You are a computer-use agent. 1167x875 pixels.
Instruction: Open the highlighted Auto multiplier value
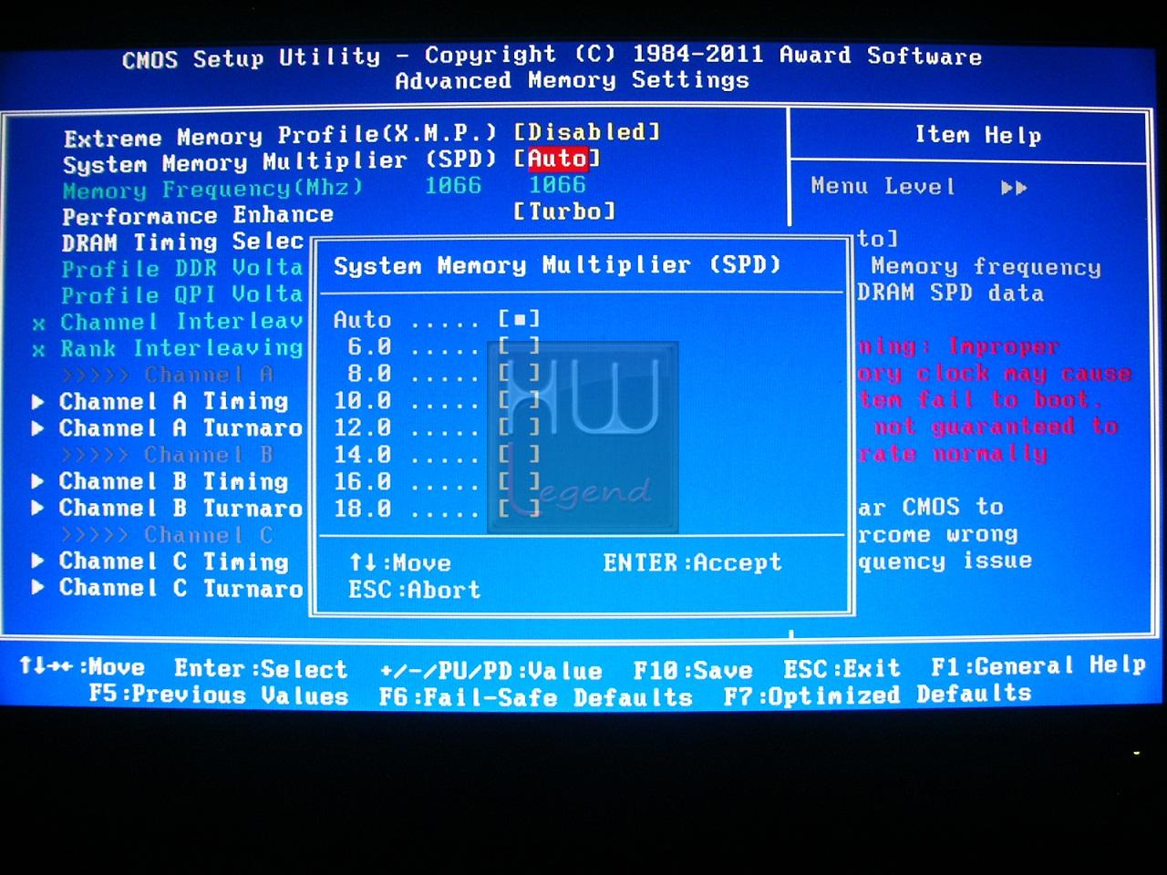coord(557,159)
